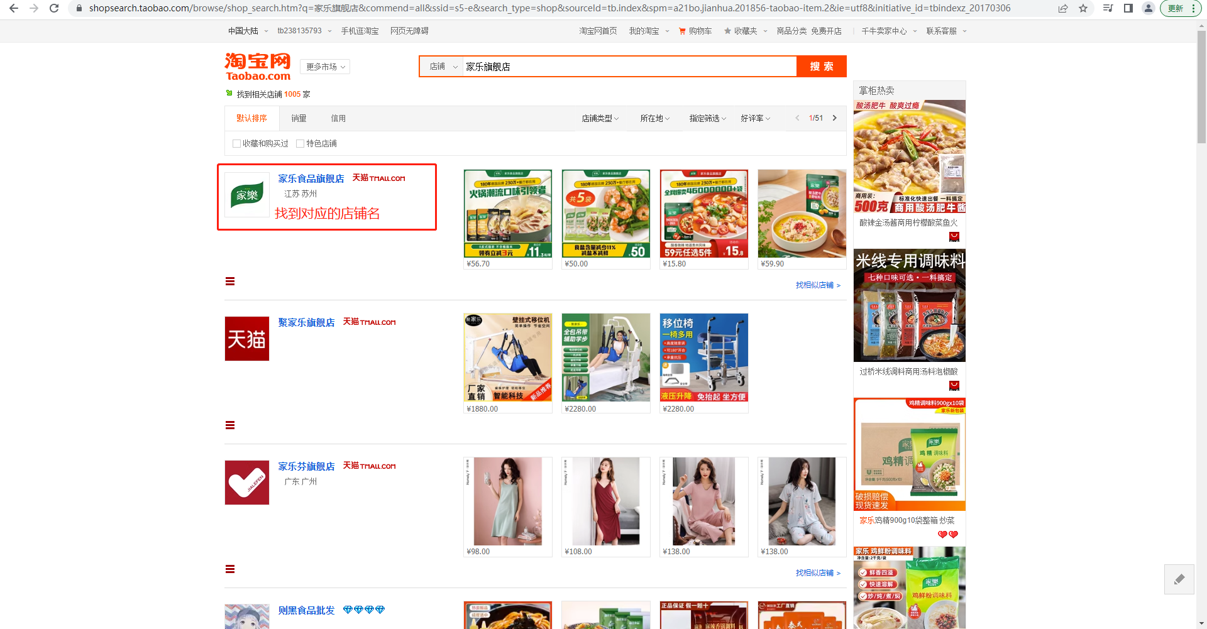
Task: Click the browser back arrow
Action: click(13, 8)
